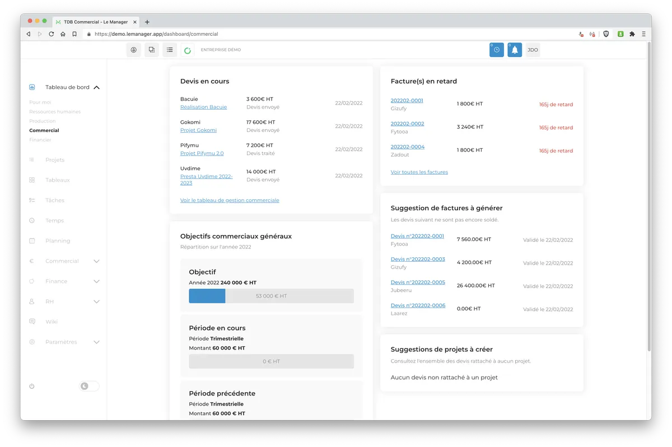
Task: Go to Tableaux in sidebar
Action: point(58,180)
